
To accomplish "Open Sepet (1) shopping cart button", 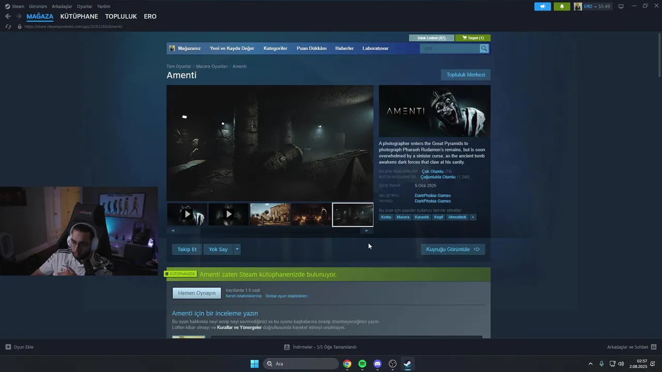I will 473,38.
